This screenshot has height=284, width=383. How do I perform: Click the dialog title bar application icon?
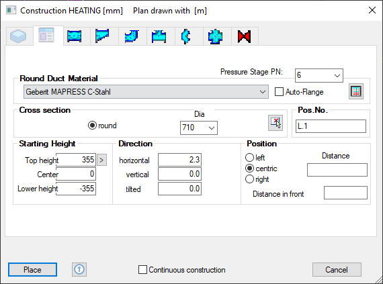click(11, 11)
